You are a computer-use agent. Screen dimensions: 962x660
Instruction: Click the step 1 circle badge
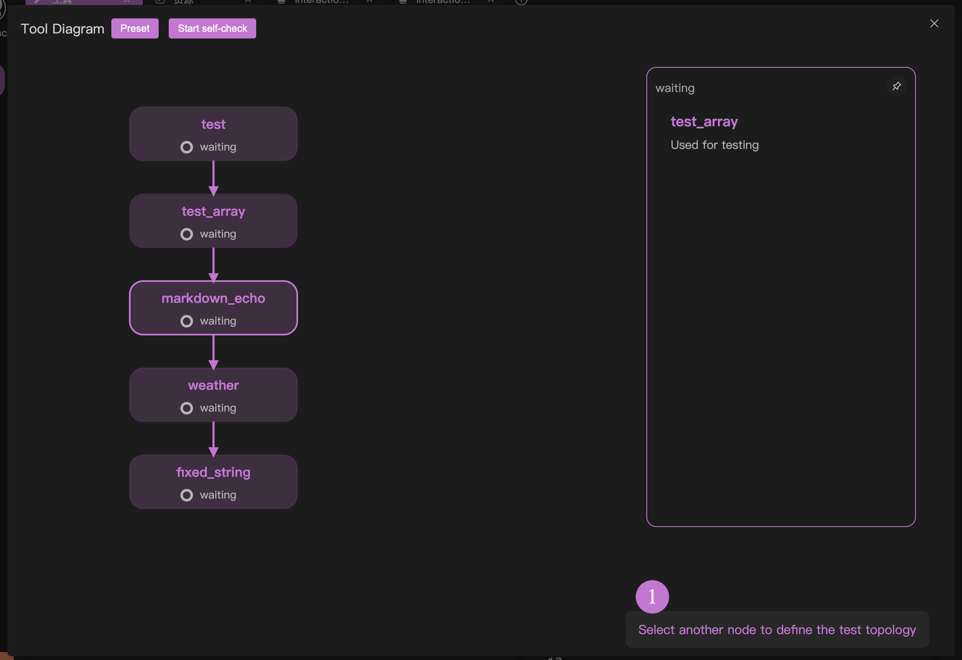pyautogui.click(x=652, y=596)
